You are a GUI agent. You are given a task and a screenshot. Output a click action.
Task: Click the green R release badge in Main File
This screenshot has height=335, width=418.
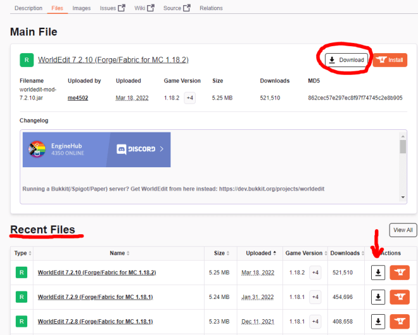click(27, 60)
